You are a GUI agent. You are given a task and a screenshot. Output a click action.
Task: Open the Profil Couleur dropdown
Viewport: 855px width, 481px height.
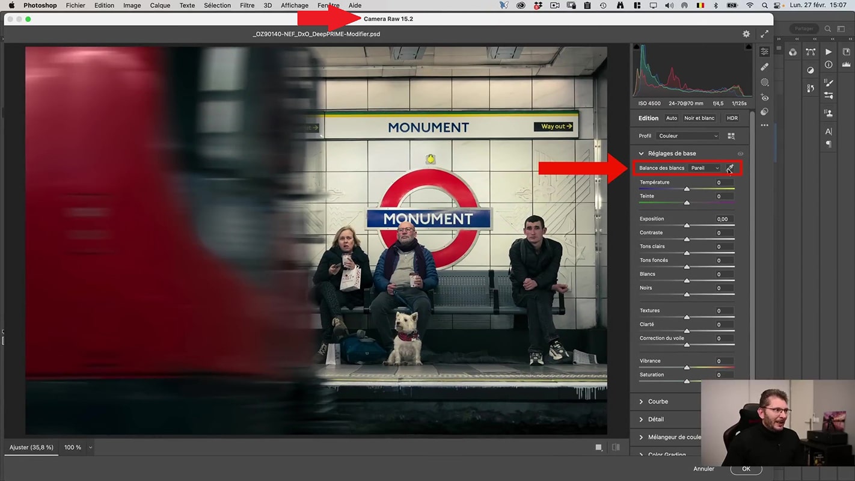(x=688, y=136)
